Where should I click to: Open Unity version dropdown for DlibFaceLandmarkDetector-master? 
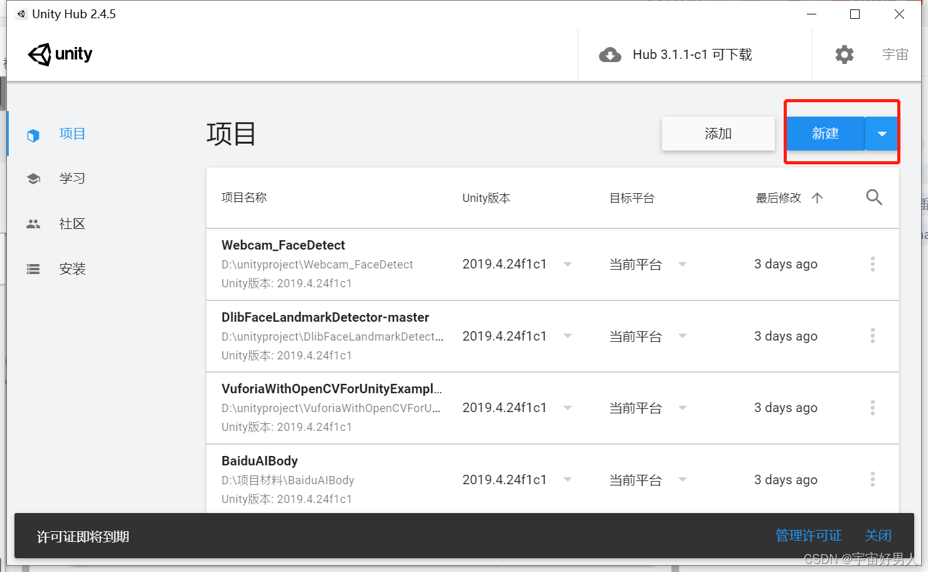click(x=567, y=336)
